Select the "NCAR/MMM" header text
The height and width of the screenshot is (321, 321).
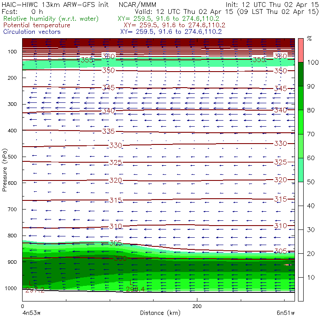138,5
